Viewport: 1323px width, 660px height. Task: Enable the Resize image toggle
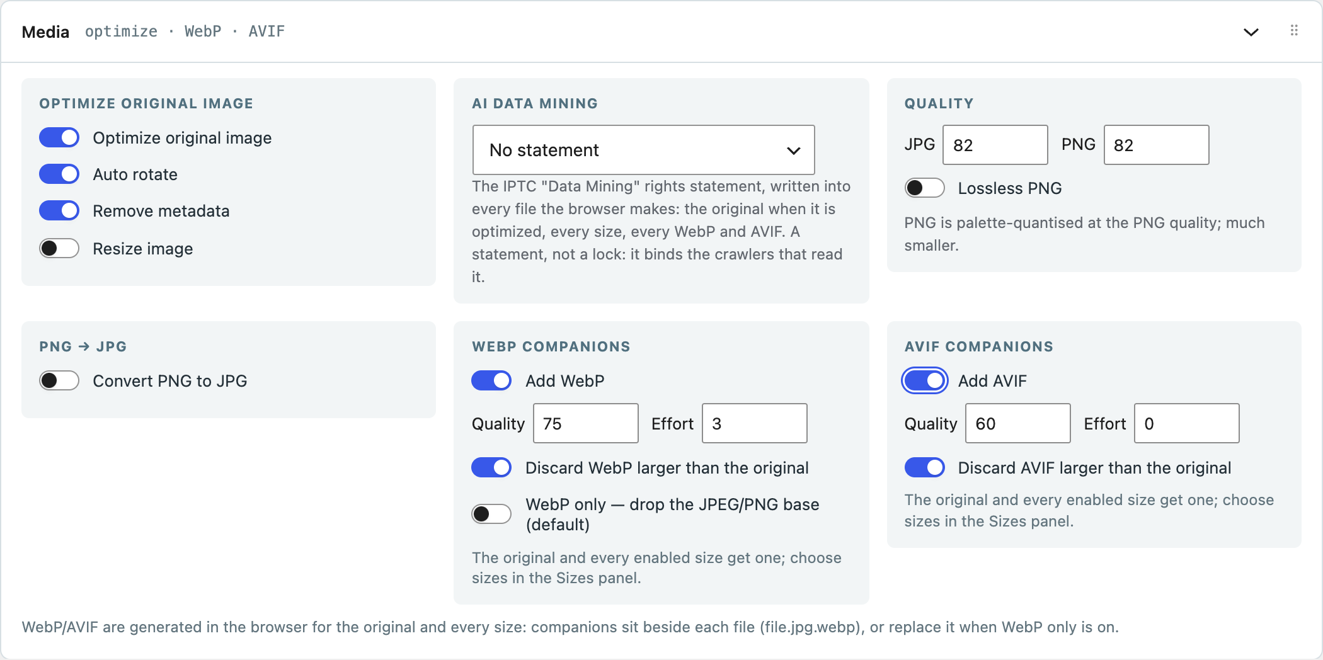point(59,249)
